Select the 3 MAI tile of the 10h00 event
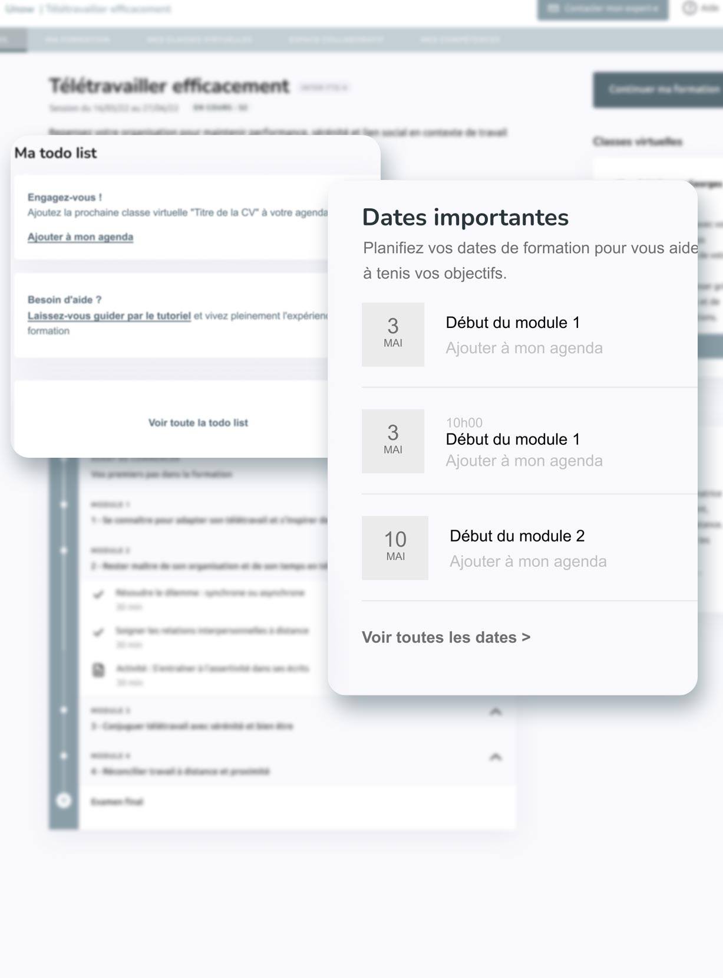Viewport: 723px width, 978px height. coord(392,441)
